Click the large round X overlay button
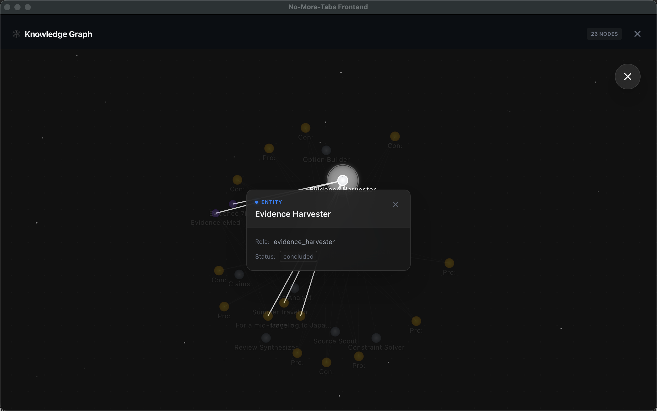 click(x=627, y=77)
